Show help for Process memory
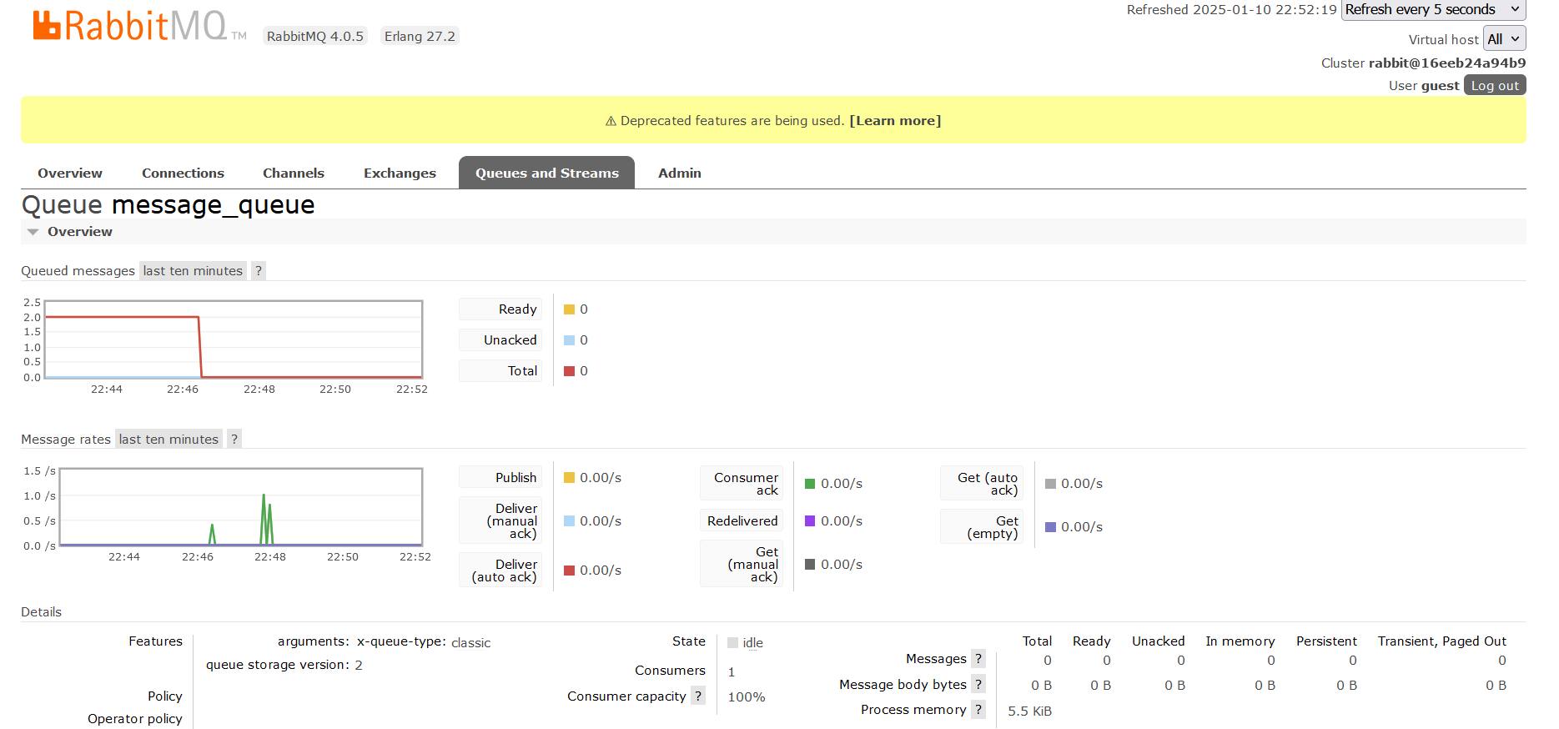 (978, 709)
